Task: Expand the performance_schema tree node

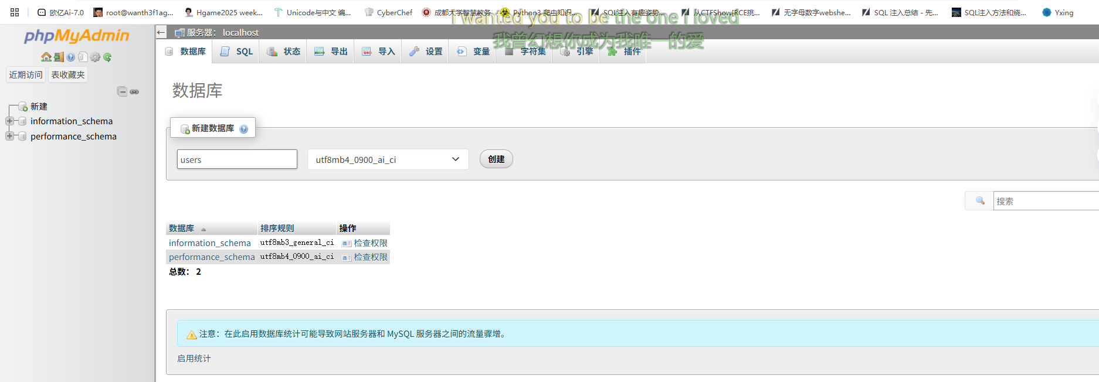Action: coord(9,136)
